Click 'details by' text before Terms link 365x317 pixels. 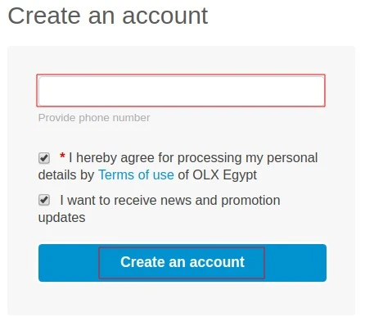66,175
